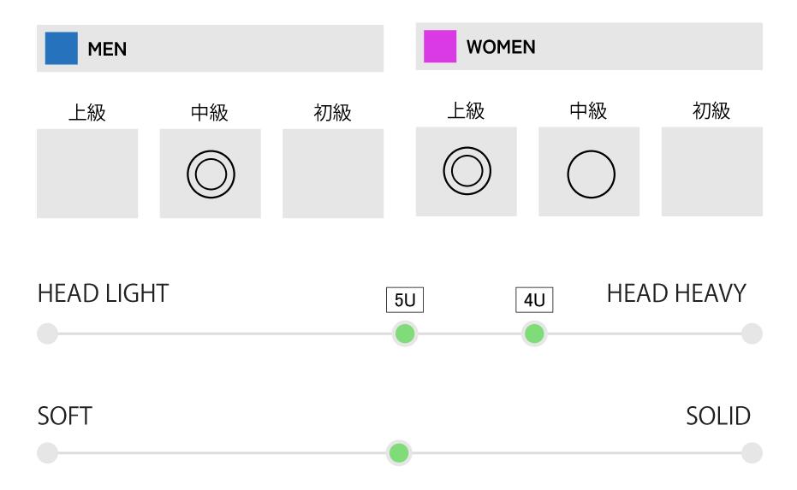
Task: Select the empty MEN 上級 box
Action: [87, 174]
